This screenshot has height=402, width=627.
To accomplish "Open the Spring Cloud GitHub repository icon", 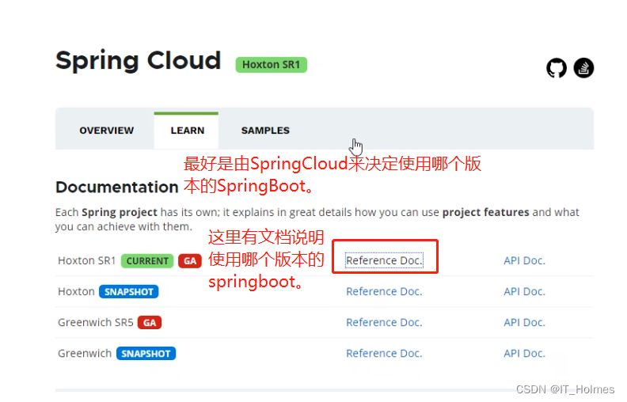I will tap(557, 68).
